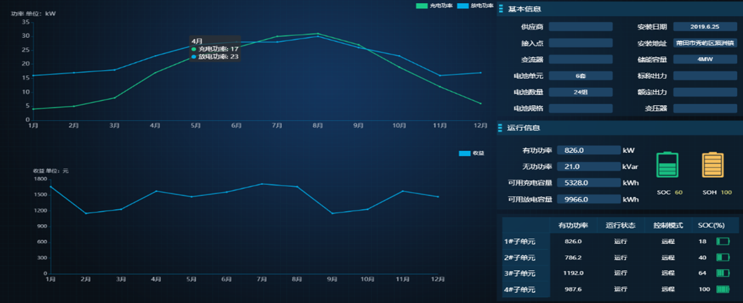Click the 供应商 input field
743x303 pixels.
pyautogui.click(x=580, y=27)
